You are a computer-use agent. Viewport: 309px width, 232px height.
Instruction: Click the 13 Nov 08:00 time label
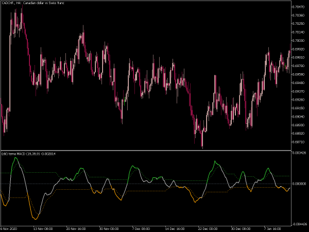point(43,229)
